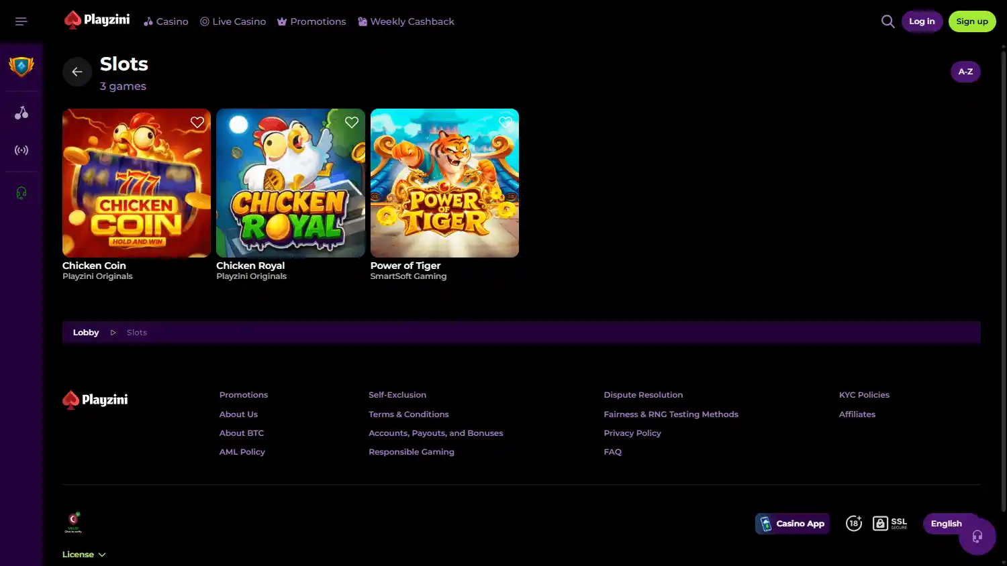Viewport: 1007px width, 566px height.
Task: Click the Playzini logo in the footer
Action: [95, 400]
